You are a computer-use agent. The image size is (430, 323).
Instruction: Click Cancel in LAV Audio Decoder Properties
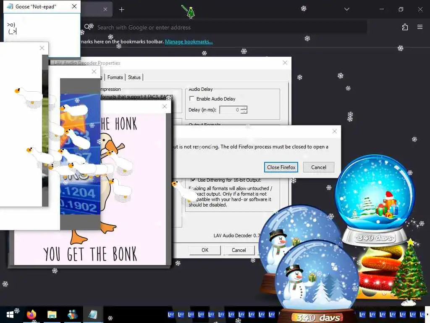coord(239,250)
